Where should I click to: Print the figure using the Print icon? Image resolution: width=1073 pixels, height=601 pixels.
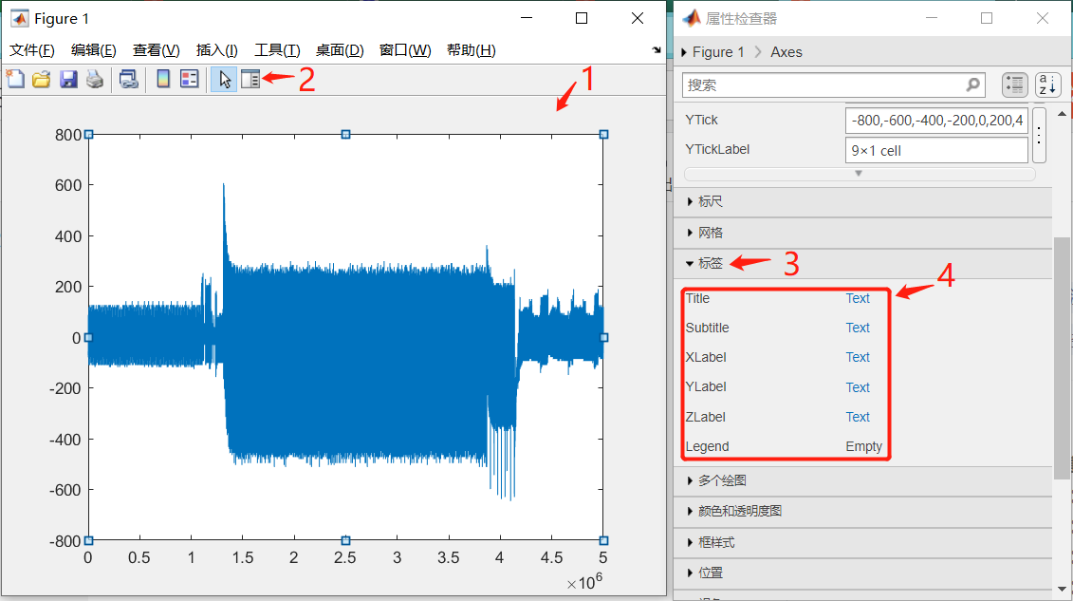click(x=93, y=81)
